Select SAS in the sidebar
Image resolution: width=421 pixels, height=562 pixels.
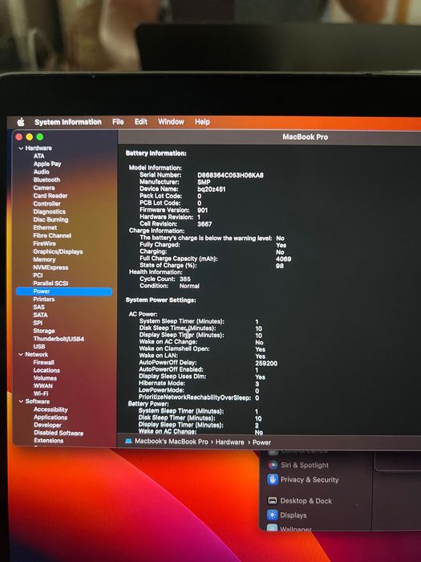click(x=39, y=307)
